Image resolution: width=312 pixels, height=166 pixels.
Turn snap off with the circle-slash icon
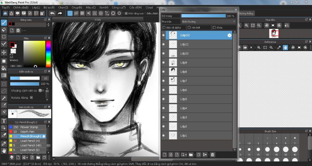pyautogui.click(x=70, y=13)
